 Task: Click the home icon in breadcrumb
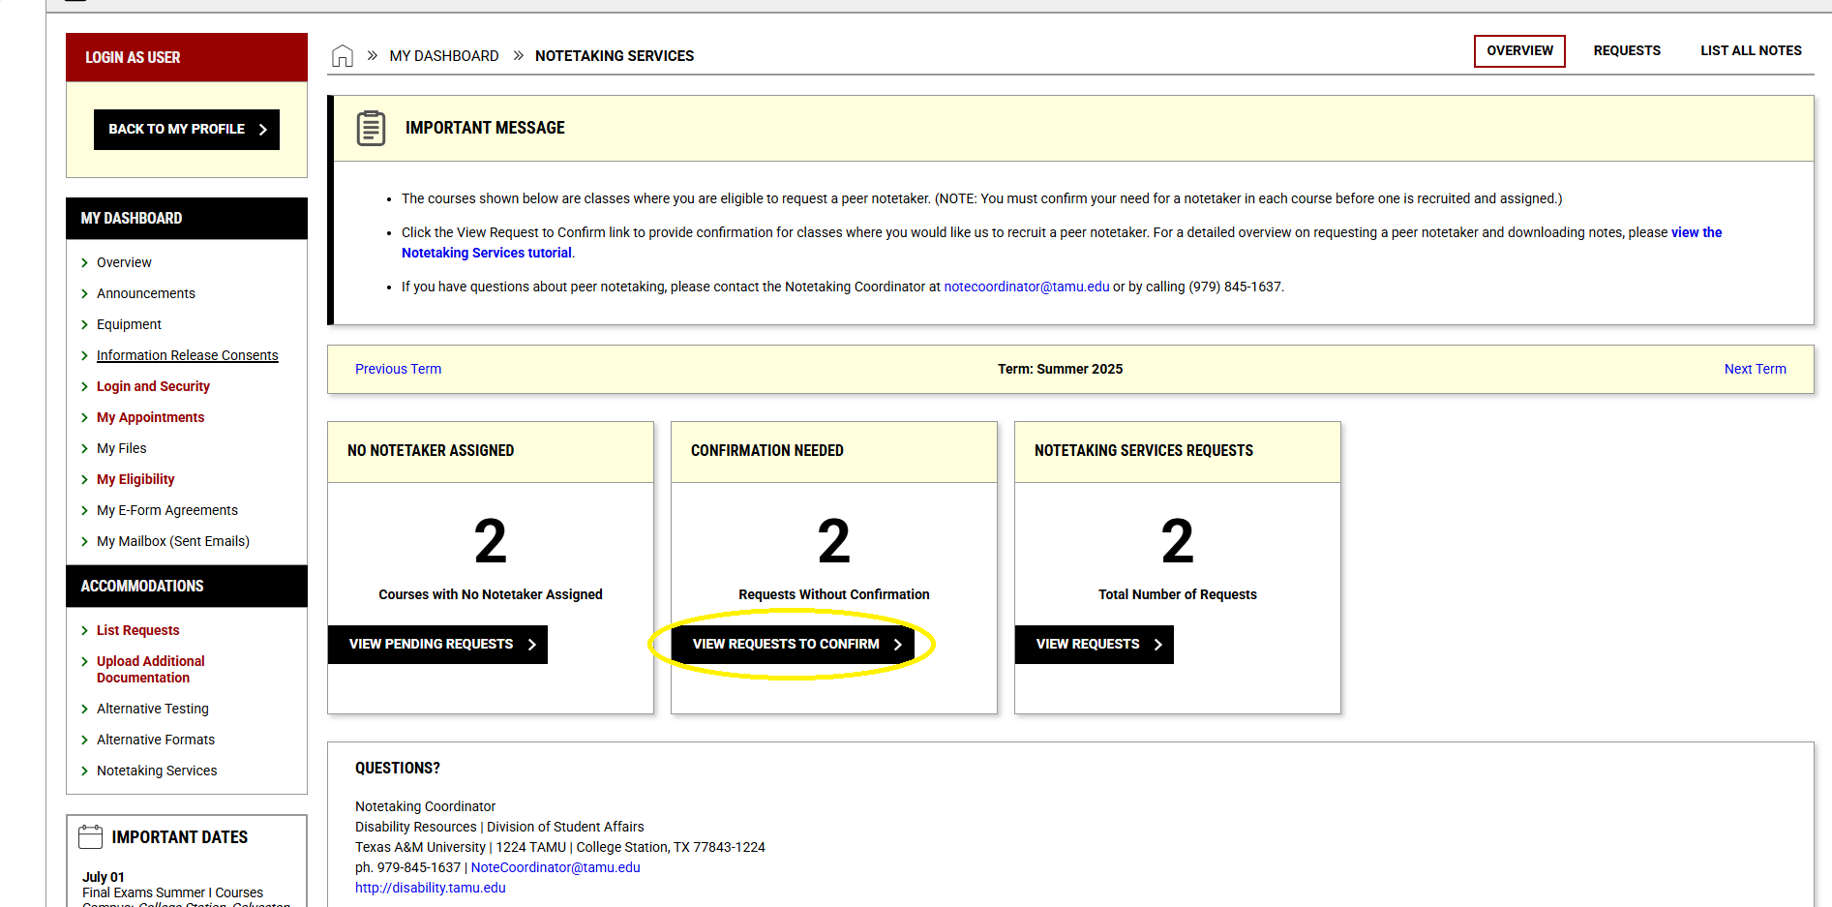(x=343, y=56)
